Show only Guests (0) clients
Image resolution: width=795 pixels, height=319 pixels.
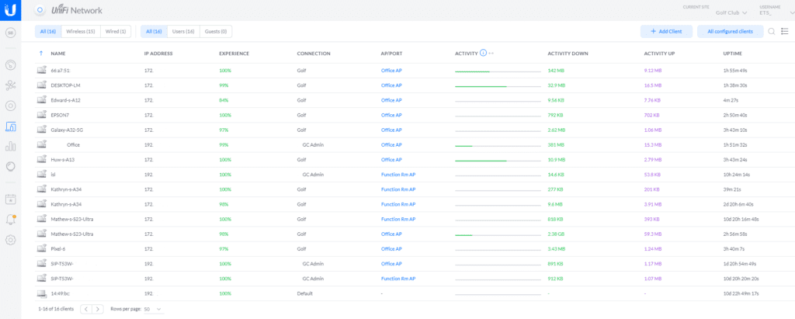tap(215, 31)
